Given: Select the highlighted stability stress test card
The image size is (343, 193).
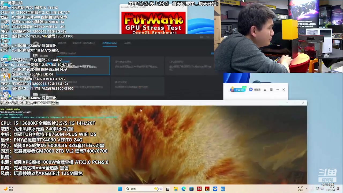Looking at the screenshot, I should 83,66.
